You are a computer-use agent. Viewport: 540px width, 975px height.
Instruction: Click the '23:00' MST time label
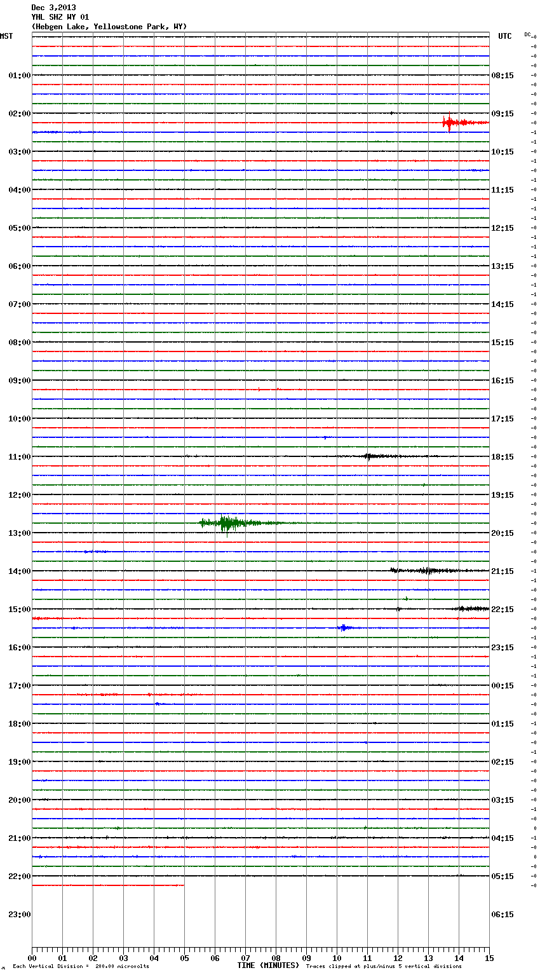[19, 915]
